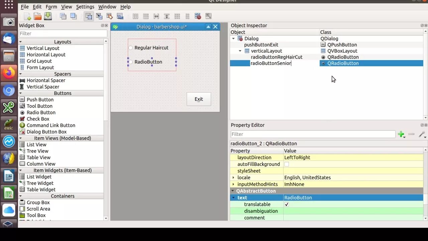Open the eric IDE from the dock
The height and width of the screenshot is (241, 428).
pyautogui.click(x=9, y=125)
